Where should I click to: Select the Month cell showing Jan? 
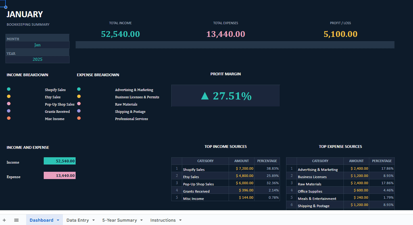[x=38, y=45]
